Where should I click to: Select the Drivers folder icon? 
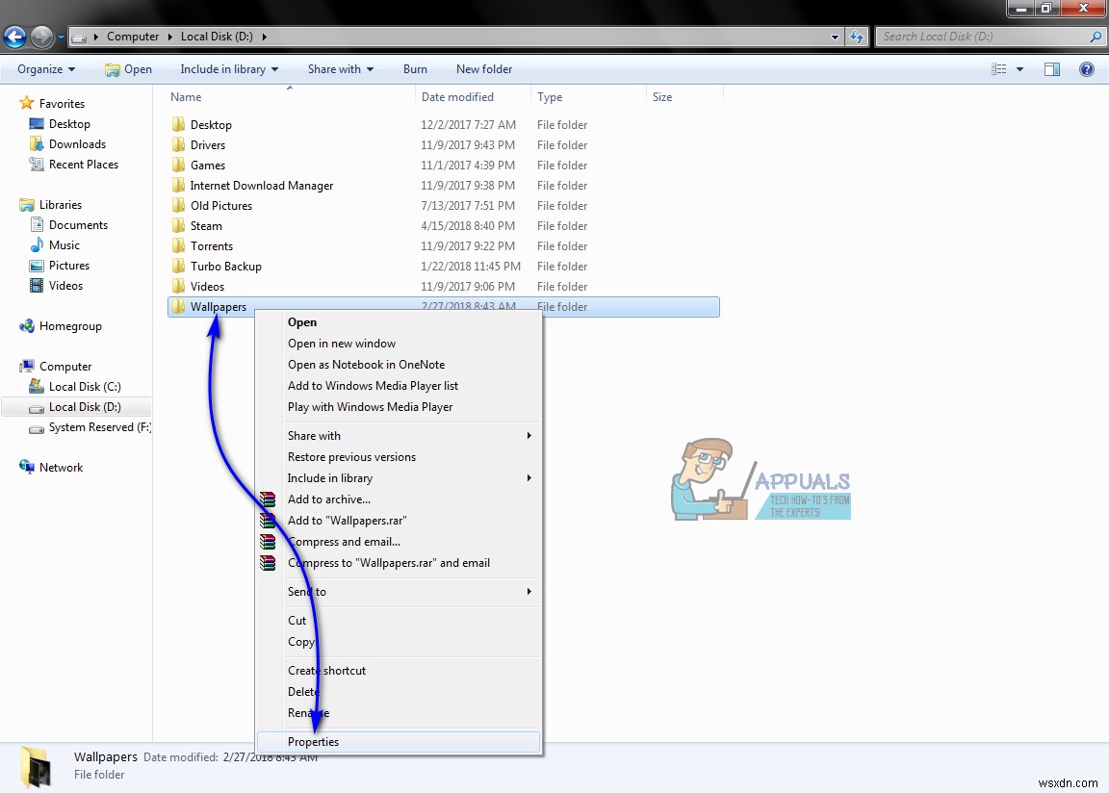point(179,145)
